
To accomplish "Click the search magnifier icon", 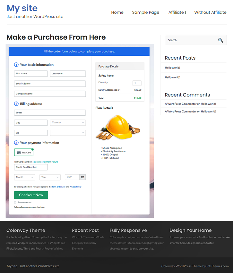I will [x=220, y=40].
